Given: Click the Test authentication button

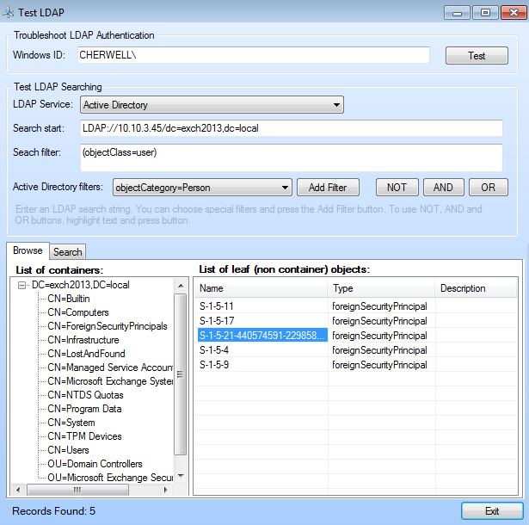Looking at the screenshot, I should [x=477, y=55].
